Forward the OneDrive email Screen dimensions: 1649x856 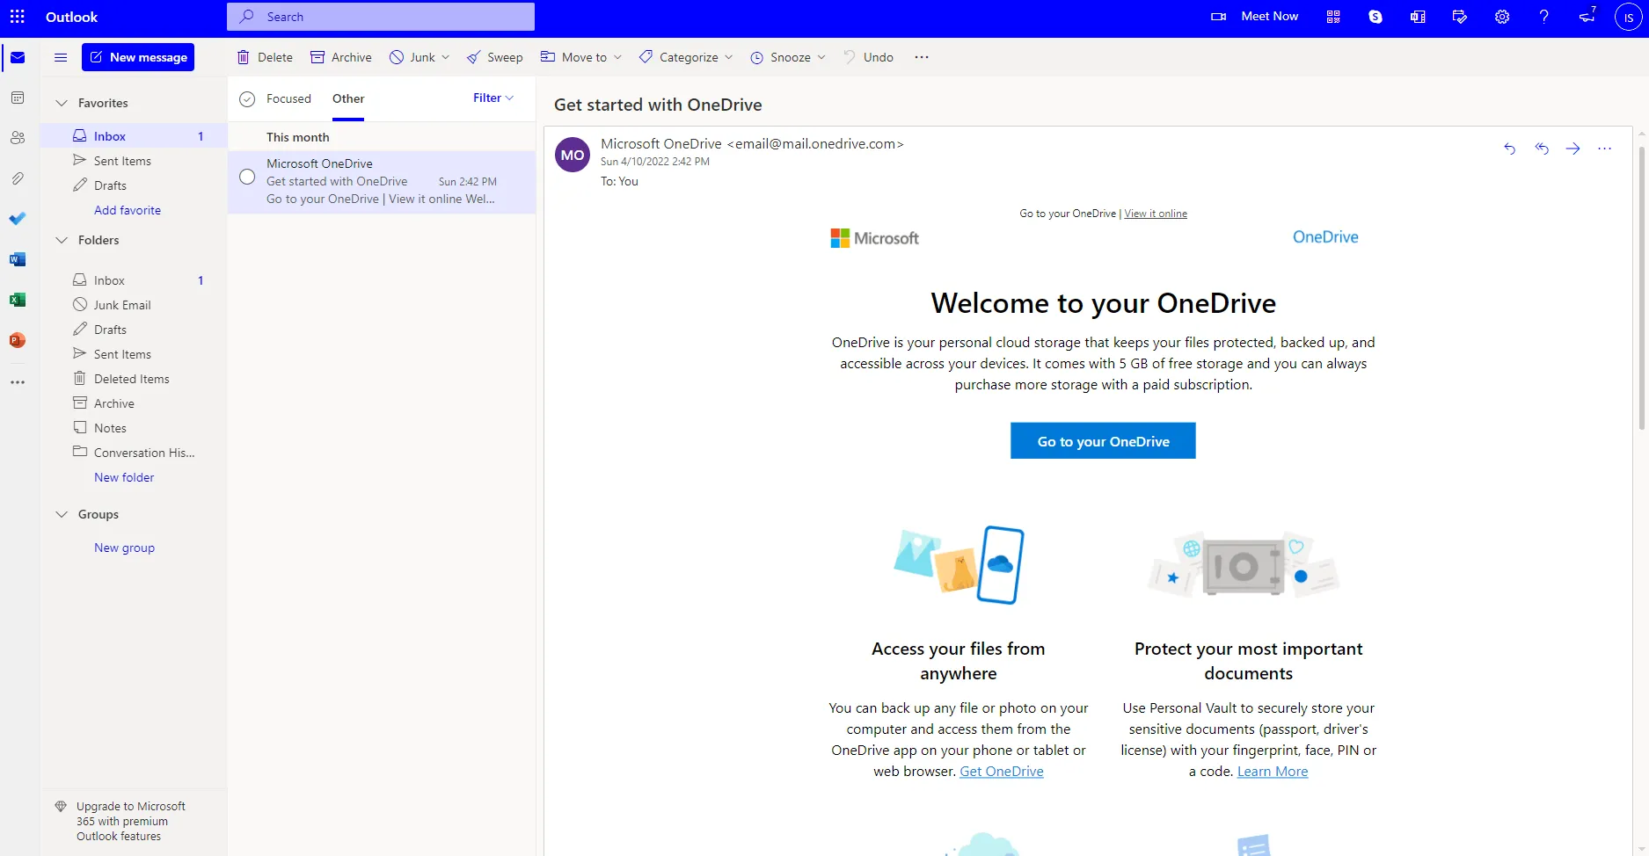click(x=1573, y=149)
